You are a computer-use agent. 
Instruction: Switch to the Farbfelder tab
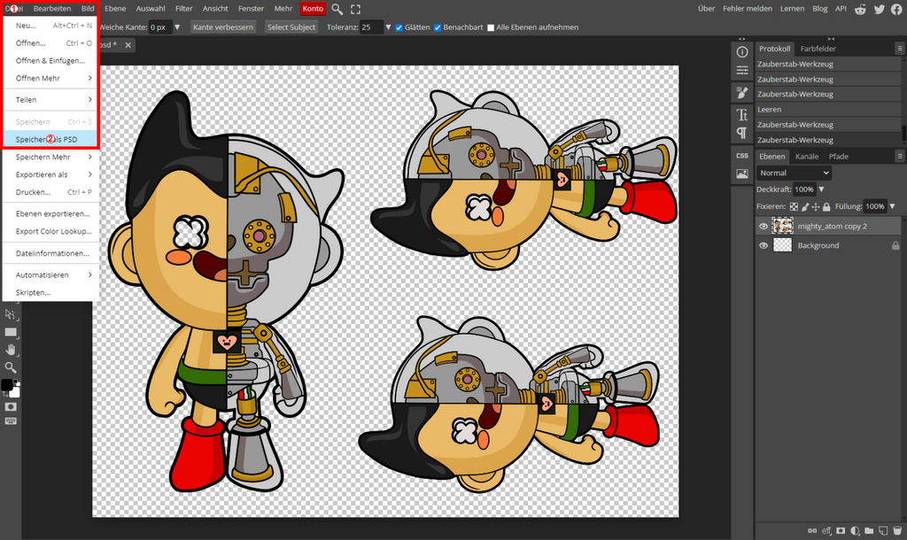pos(818,49)
